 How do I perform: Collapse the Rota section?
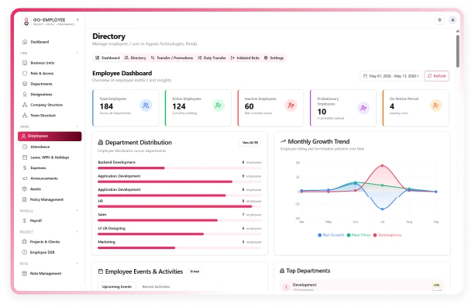pos(77,264)
